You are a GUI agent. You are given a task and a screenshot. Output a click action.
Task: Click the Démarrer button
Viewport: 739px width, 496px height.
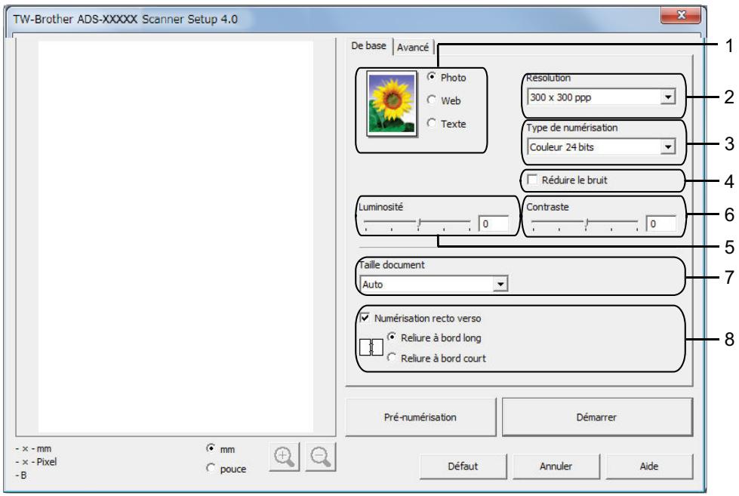[596, 417]
